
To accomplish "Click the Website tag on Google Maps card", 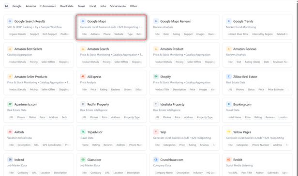I will pyautogui.click(x=119, y=34).
